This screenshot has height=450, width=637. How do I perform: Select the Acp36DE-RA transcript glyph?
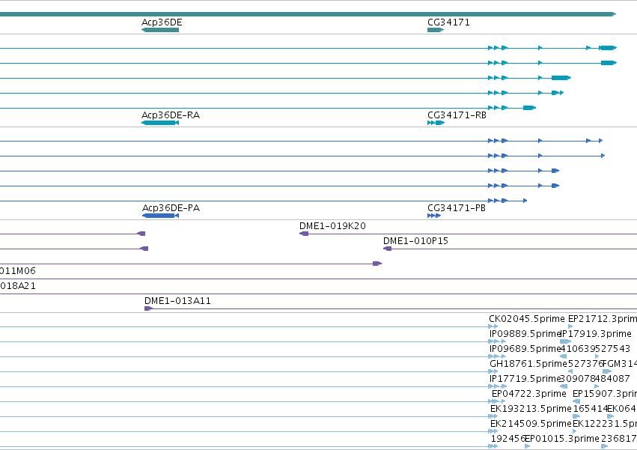tap(160, 123)
